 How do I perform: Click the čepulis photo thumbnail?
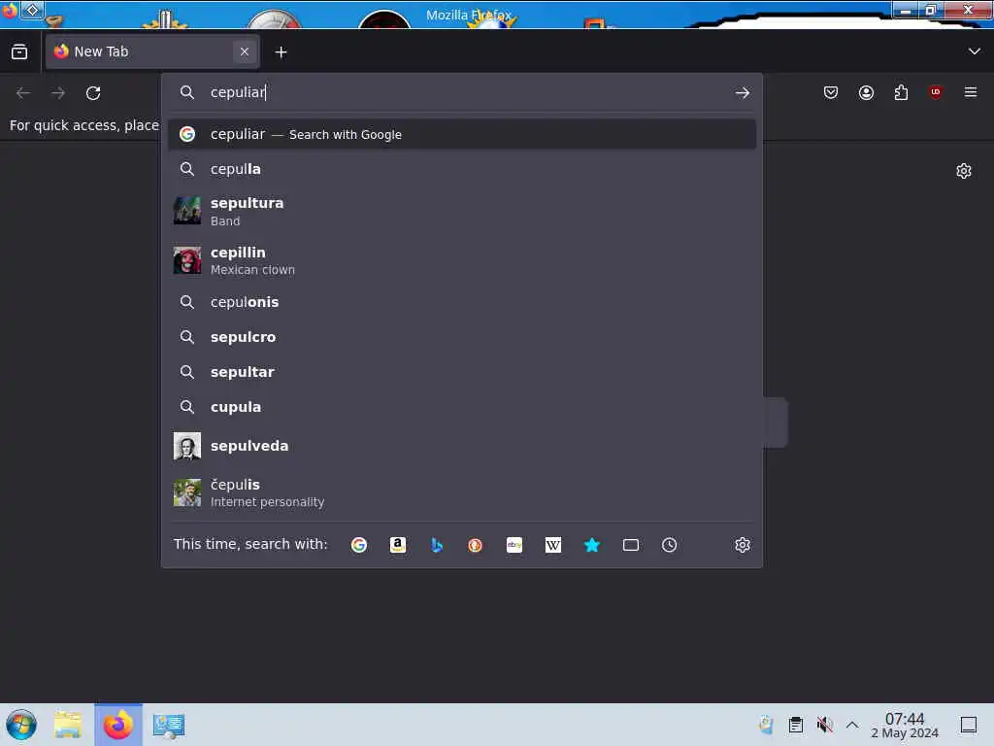(x=187, y=492)
